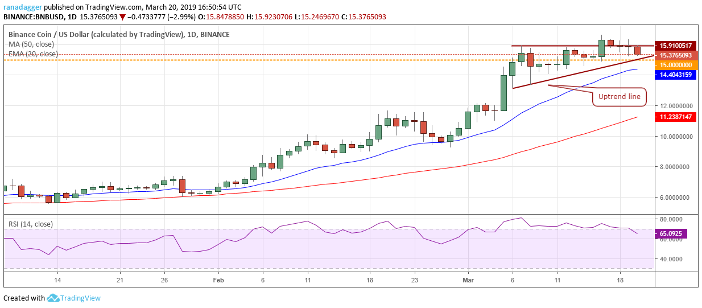This screenshot has height=308, width=702.
Task: Click the 15.0000000 orange price label
Action: pyautogui.click(x=676, y=65)
